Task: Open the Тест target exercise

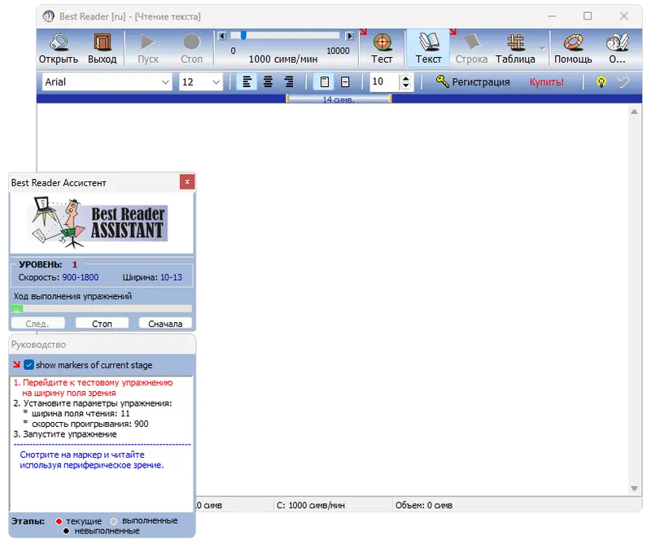Action: click(x=382, y=49)
